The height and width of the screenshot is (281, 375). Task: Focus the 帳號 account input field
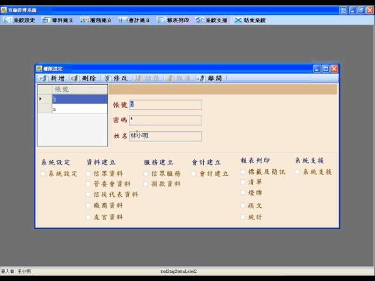165,105
